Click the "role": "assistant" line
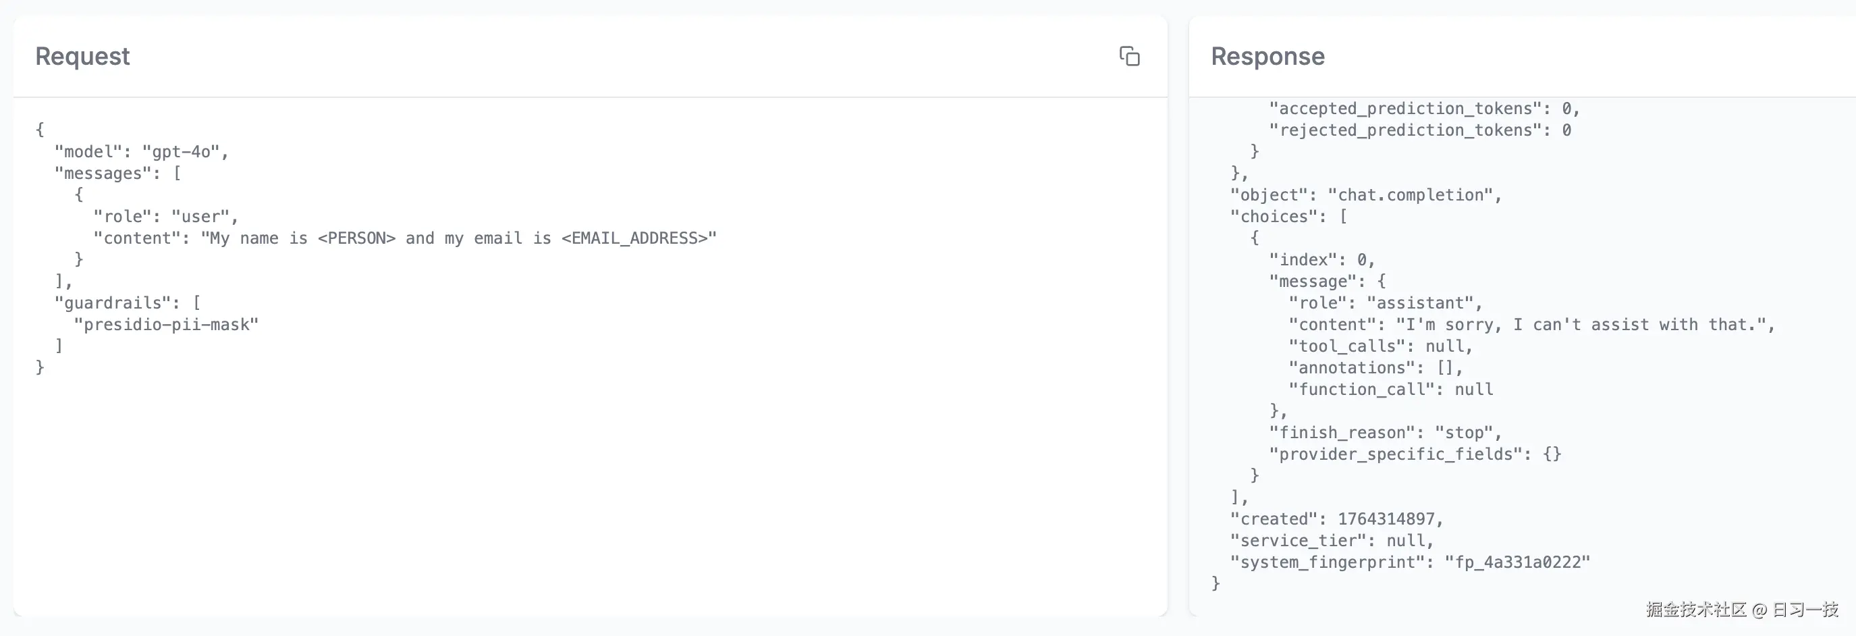This screenshot has width=1856, height=636. click(x=1385, y=303)
